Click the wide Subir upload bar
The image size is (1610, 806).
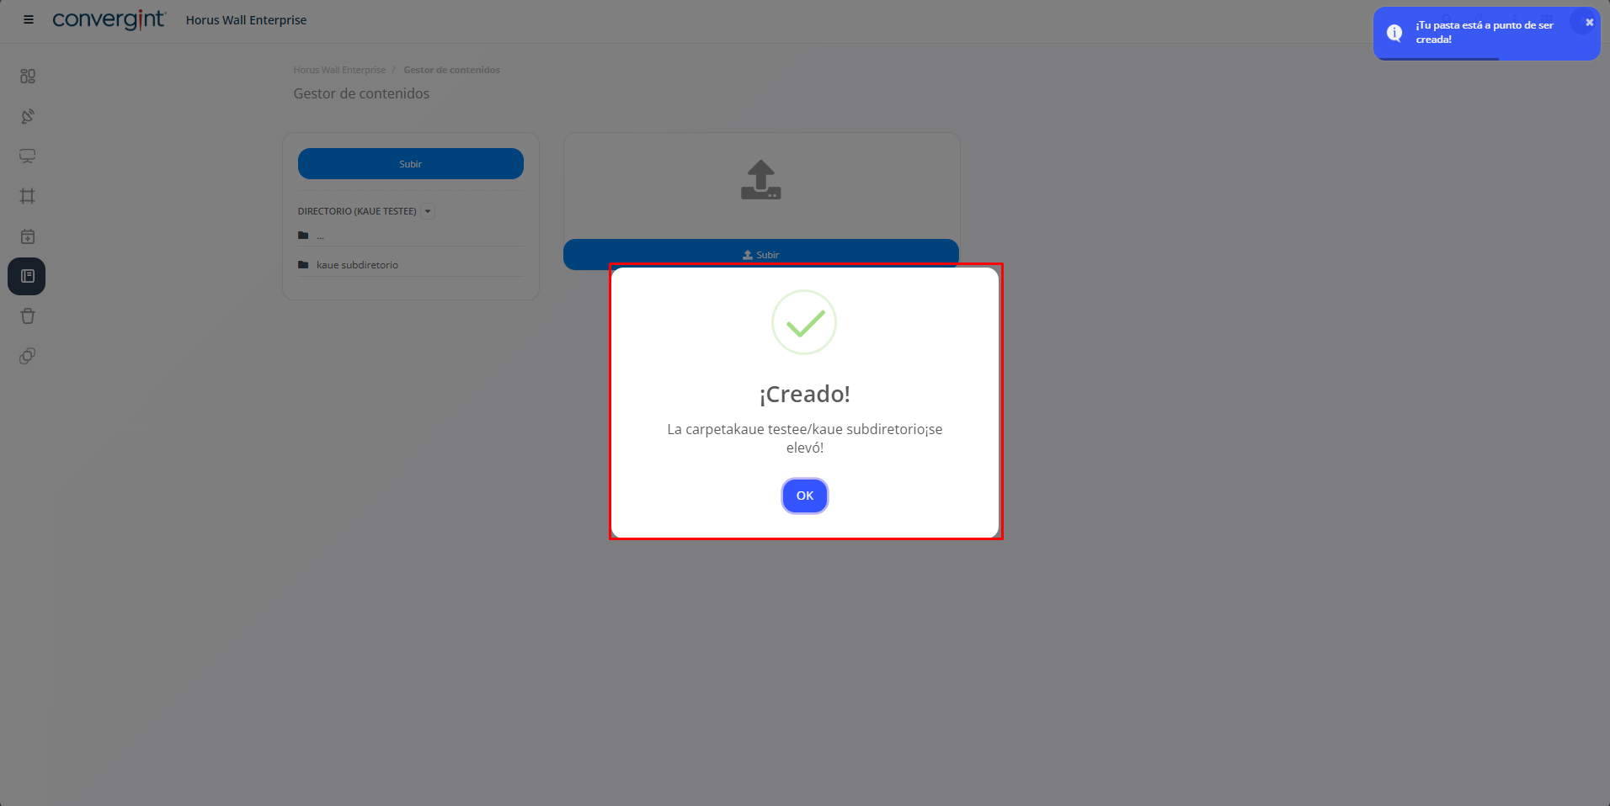(761, 254)
